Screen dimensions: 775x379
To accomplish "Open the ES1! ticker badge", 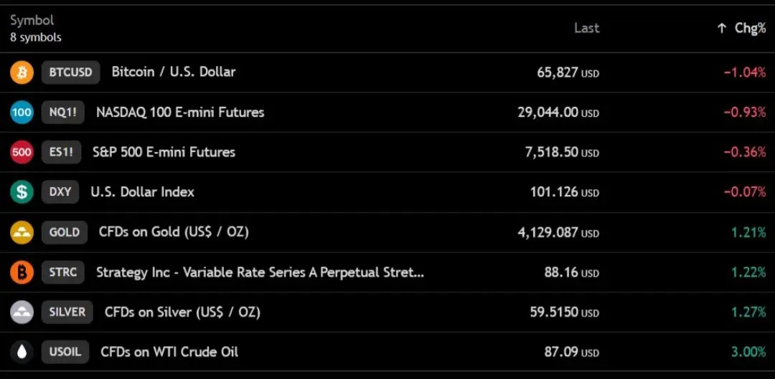I will [x=61, y=152].
